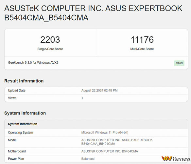
Task: Click the Motherboard row label
Action: click(17, 151)
